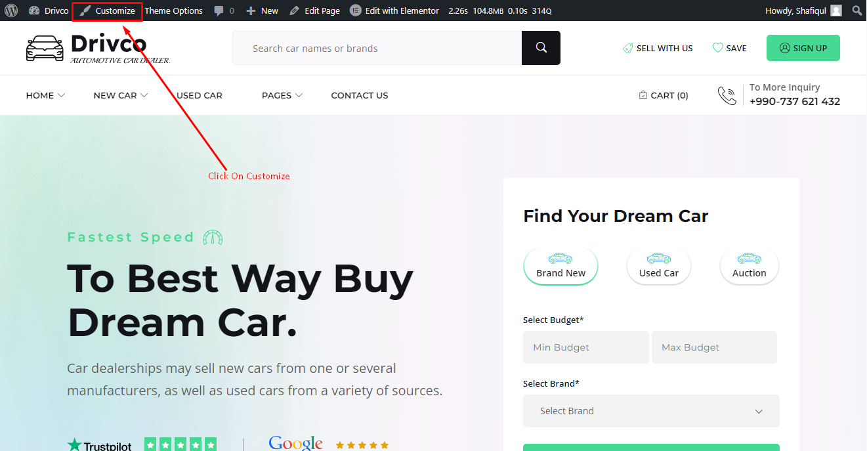Viewport: 867px width, 451px height.
Task: Click the Trustpilot logo
Action: tap(99, 446)
